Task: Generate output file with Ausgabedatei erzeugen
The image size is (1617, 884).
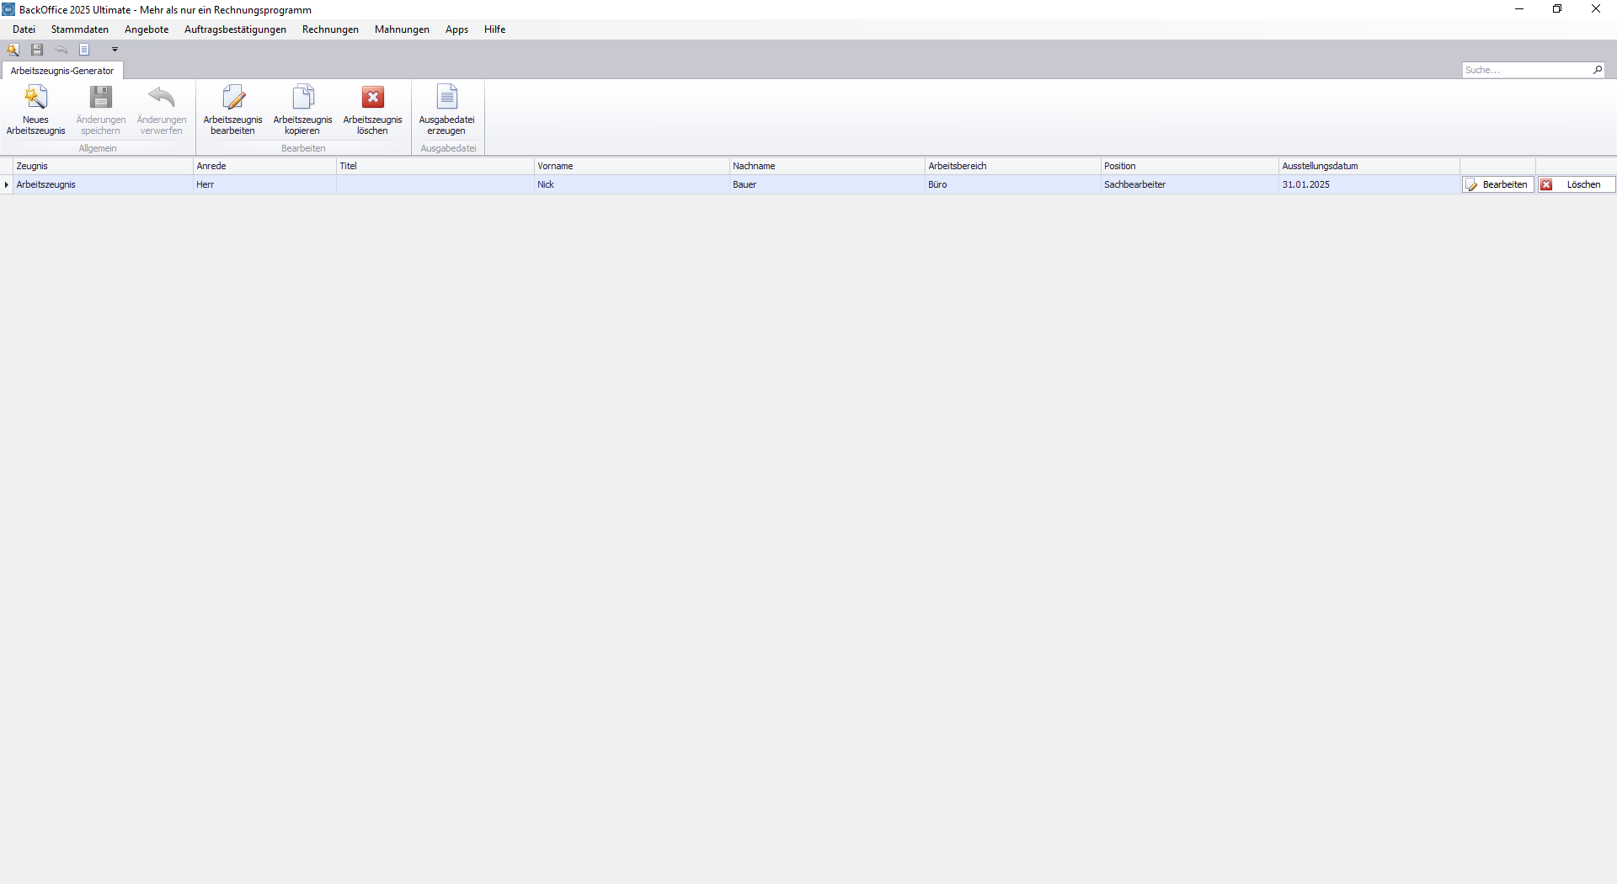Action: pos(447,109)
